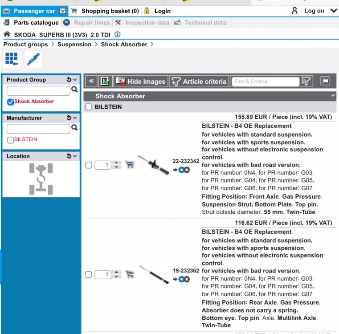Click the Product Group search field
The image size is (339, 334).
[38, 90]
